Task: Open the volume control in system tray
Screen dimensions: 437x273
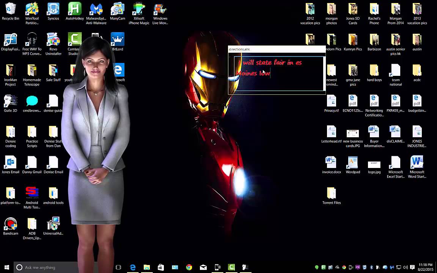Action: (x=406, y=267)
